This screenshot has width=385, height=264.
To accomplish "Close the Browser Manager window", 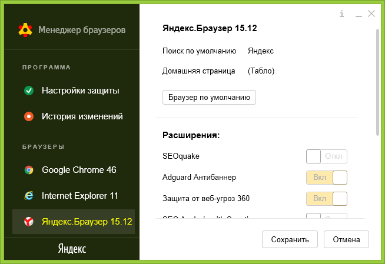I will 371,14.
